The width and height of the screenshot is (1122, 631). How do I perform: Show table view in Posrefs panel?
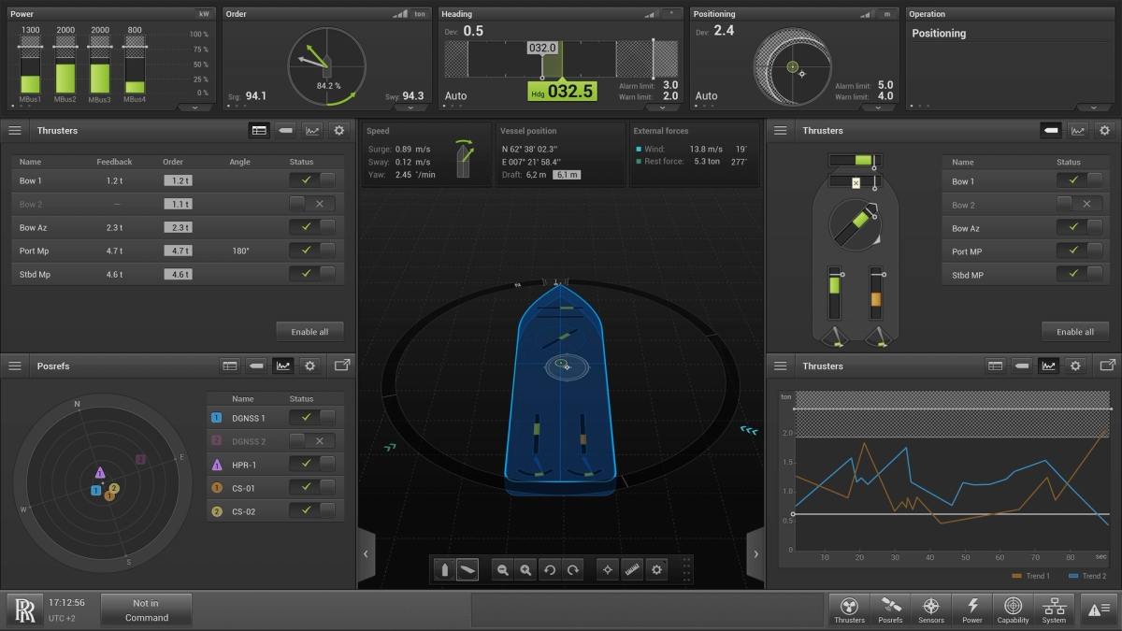(230, 366)
